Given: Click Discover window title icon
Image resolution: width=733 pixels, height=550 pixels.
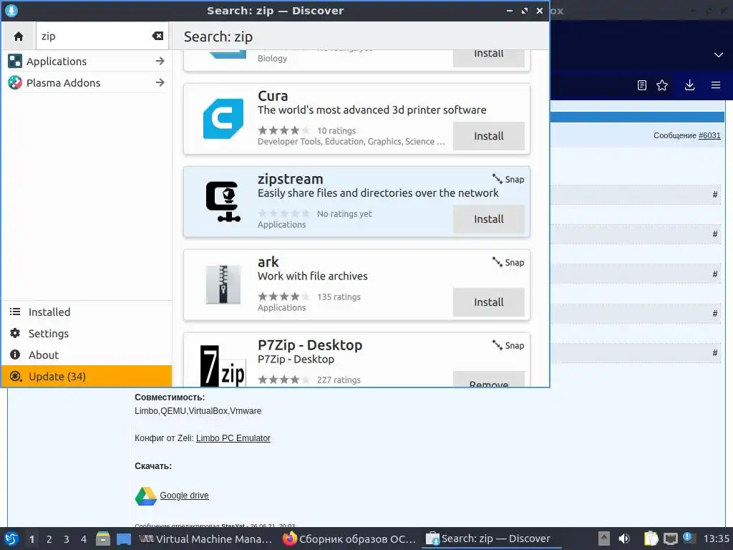Looking at the screenshot, I should [11, 10].
